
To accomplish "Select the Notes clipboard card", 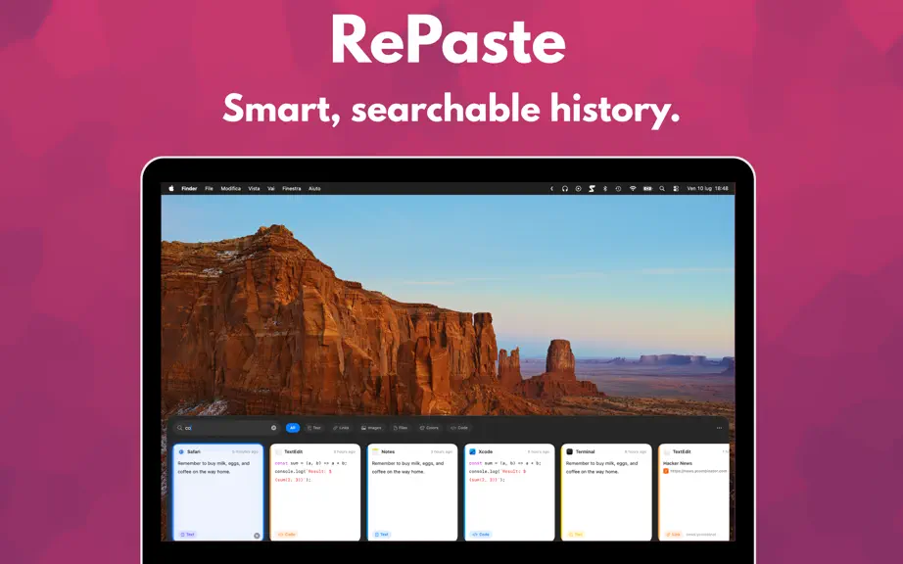I will (412, 493).
